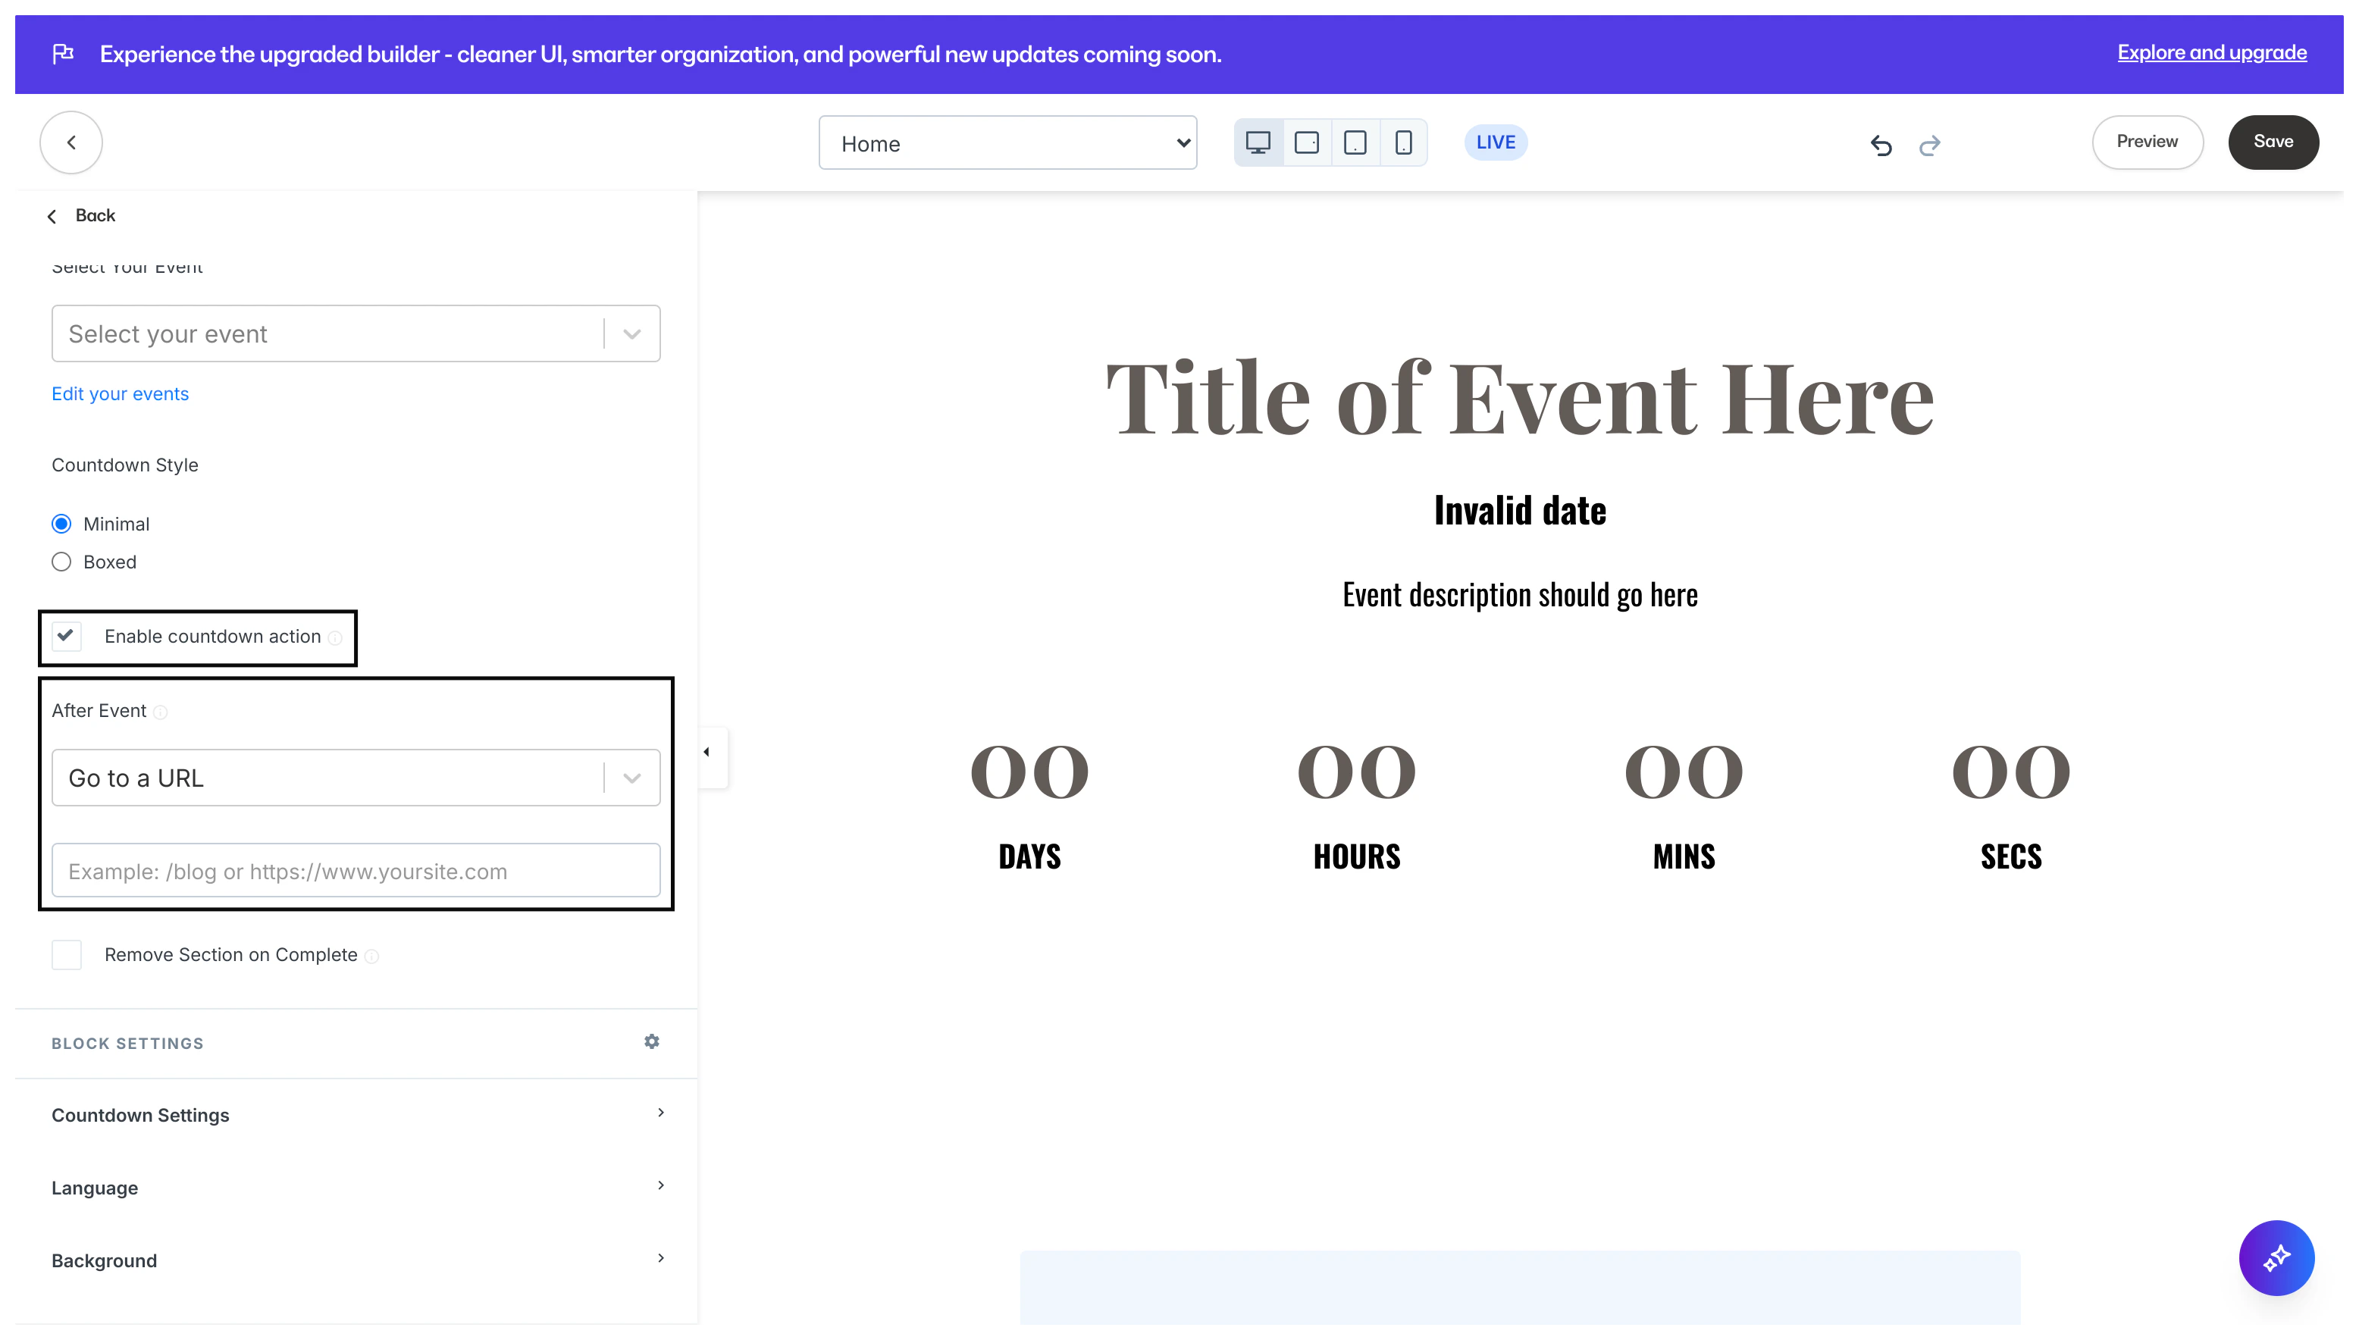Click the redo arrow icon
This screenshot has width=2359, height=1340.
pyautogui.click(x=1929, y=145)
